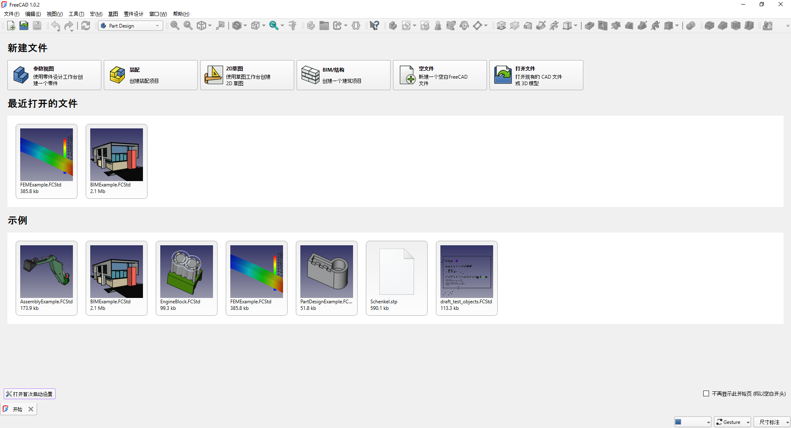The image size is (791, 428).
Task: Click the zoom fit all icon
Action: pos(175,26)
